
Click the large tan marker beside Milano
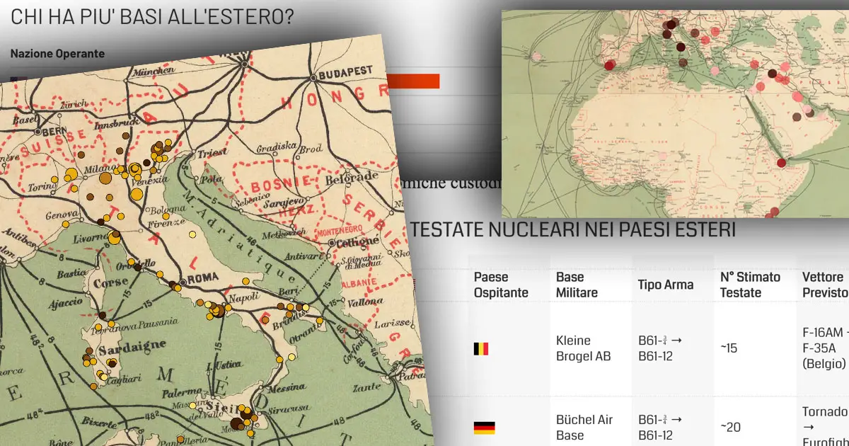click(x=104, y=178)
